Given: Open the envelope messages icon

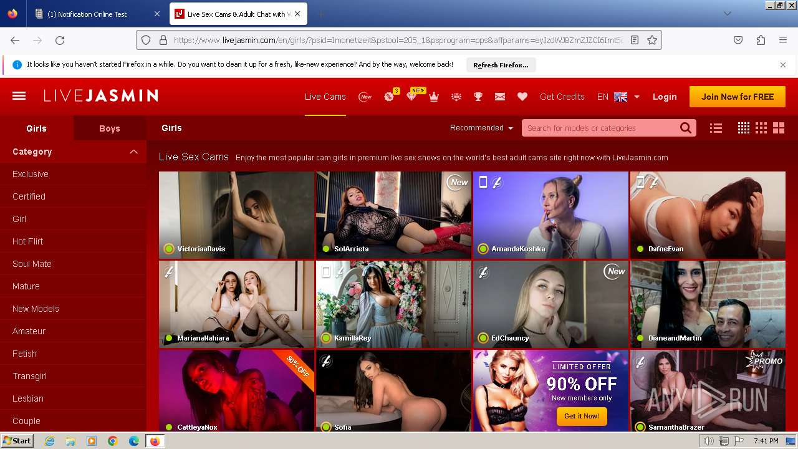Looking at the screenshot, I should [x=500, y=97].
